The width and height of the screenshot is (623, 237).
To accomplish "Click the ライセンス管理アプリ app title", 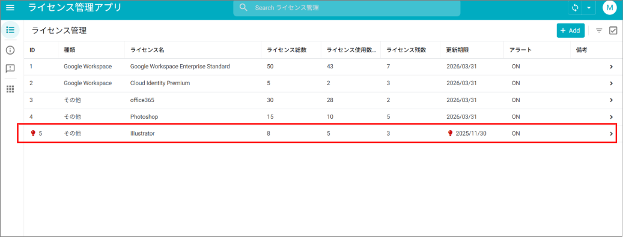I will point(74,8).
